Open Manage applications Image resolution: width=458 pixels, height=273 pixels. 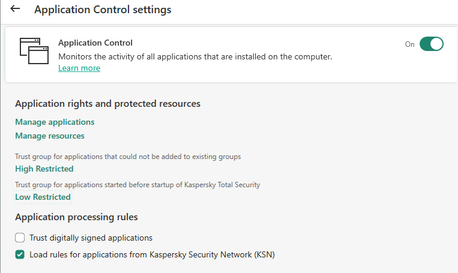point(55,122)
